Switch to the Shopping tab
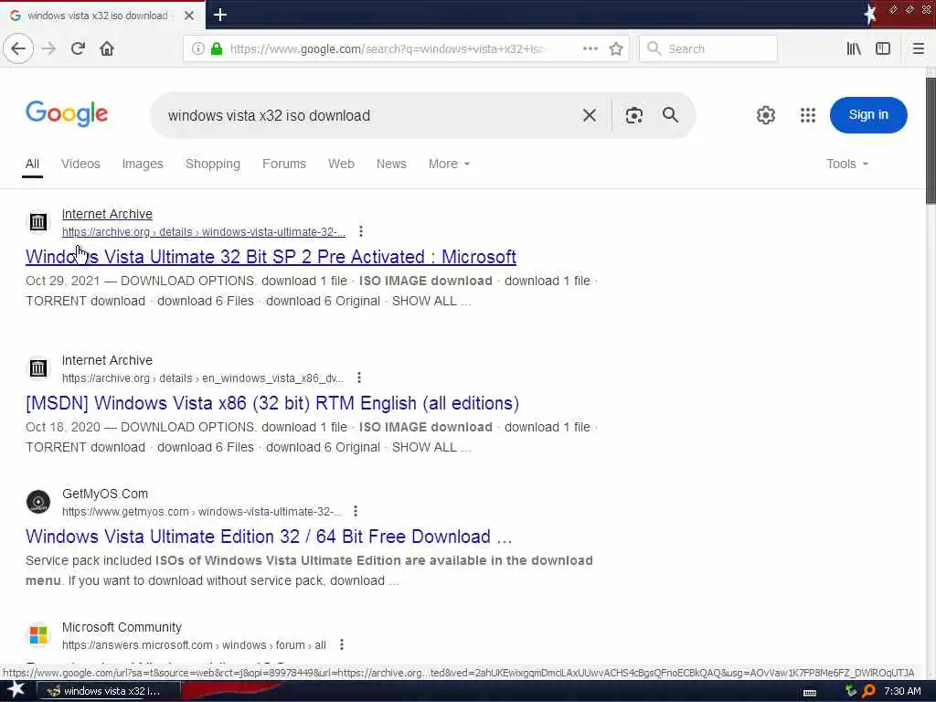Image resolution: width=936 pixels, height=702 pixels. coord(212,165)
